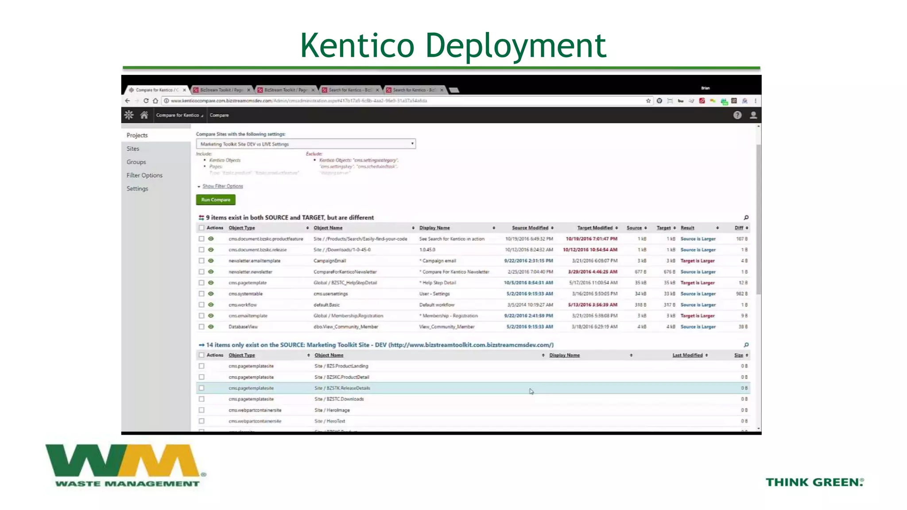View details eye icon for cms.pagetemplate row

click(211, 282)
